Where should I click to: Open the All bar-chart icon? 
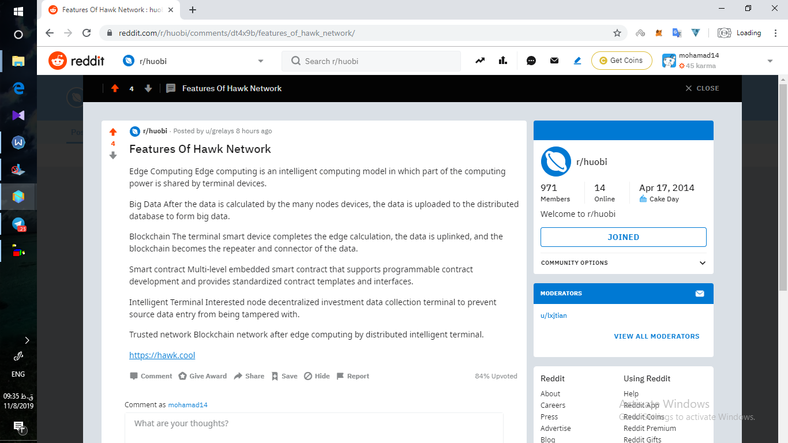tap(503, 61)
